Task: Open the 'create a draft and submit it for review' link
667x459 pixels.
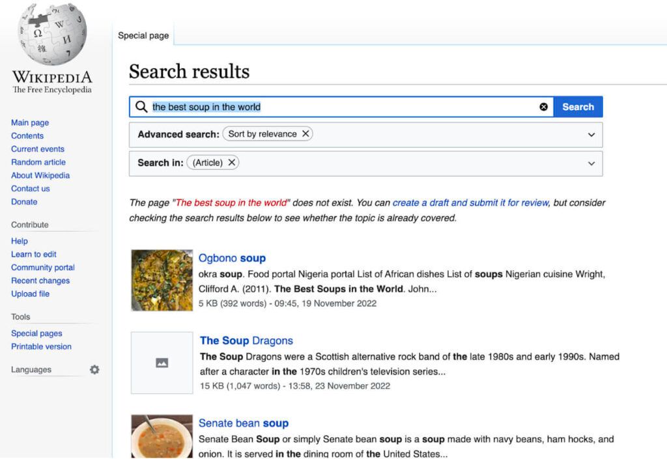Action: 470,202
